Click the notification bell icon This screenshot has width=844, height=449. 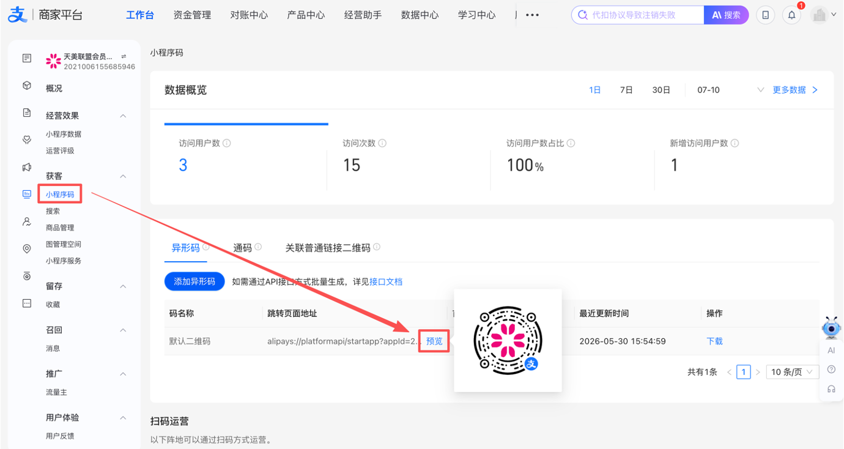[x=791, y=15]
